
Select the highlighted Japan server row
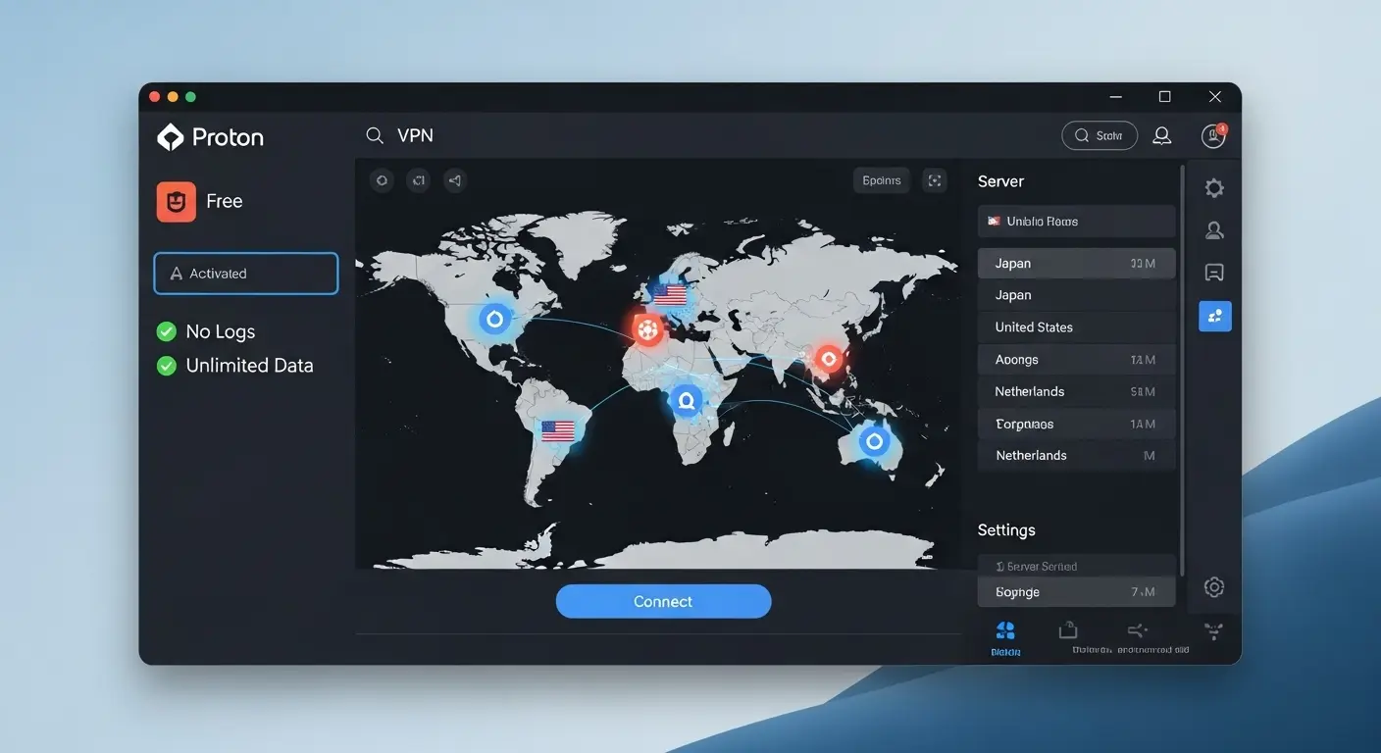[1076, 263]
